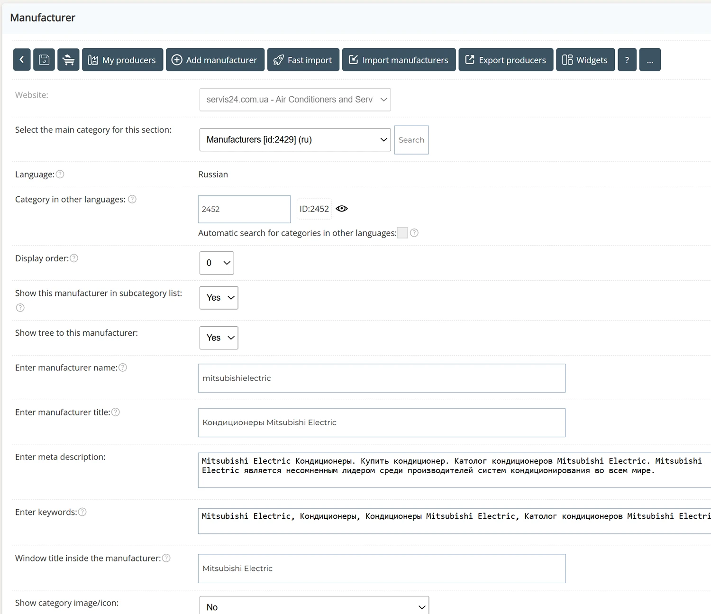
Task: Click the eye icon next to ID:2452
Action: (342, 209)
